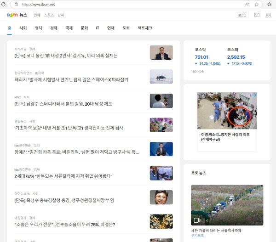Click the 코스닥 index value 751.01
Image resolution: width=276 pixels, height=242 pixels.
tap(201, 57)
